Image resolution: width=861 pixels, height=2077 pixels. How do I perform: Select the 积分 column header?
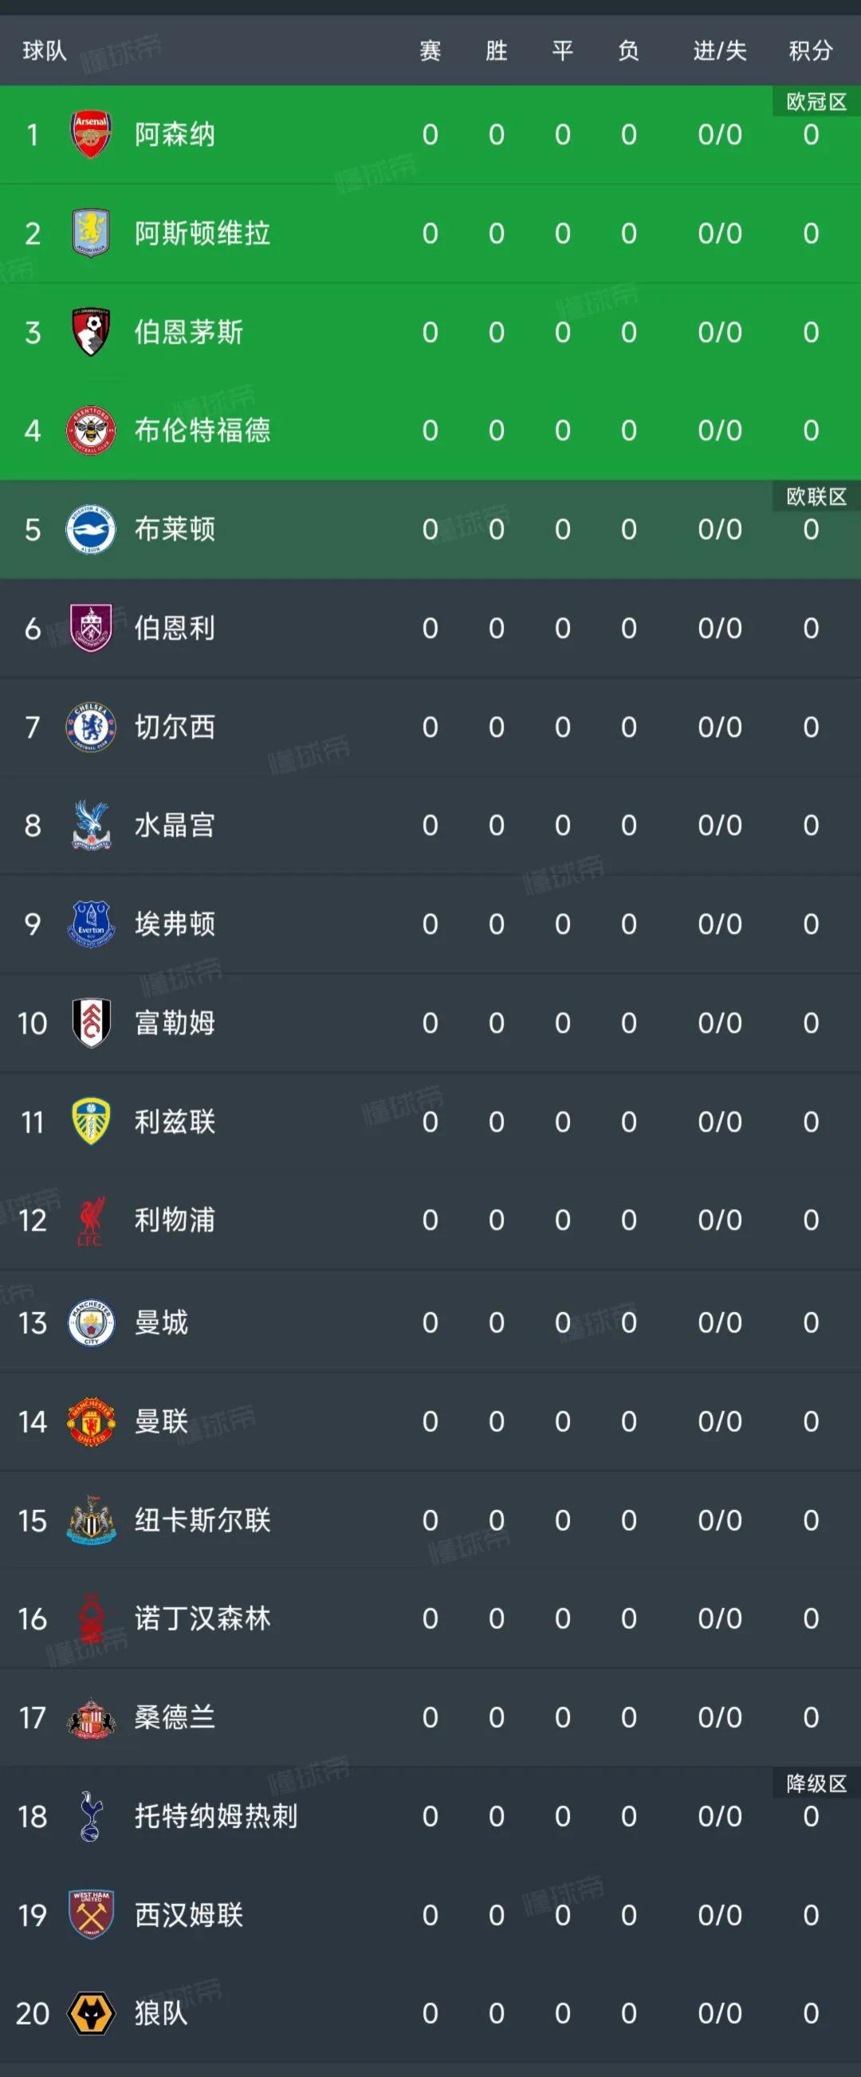pyautogui.click(x=810, y=51)
